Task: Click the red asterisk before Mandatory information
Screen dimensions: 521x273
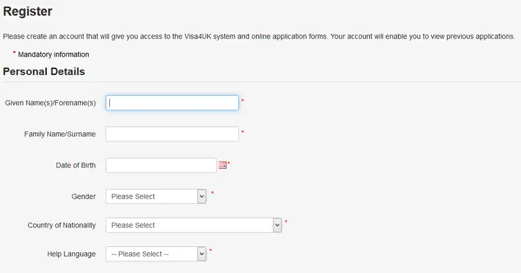Action: pyautogui.click(x=14, y=53)
